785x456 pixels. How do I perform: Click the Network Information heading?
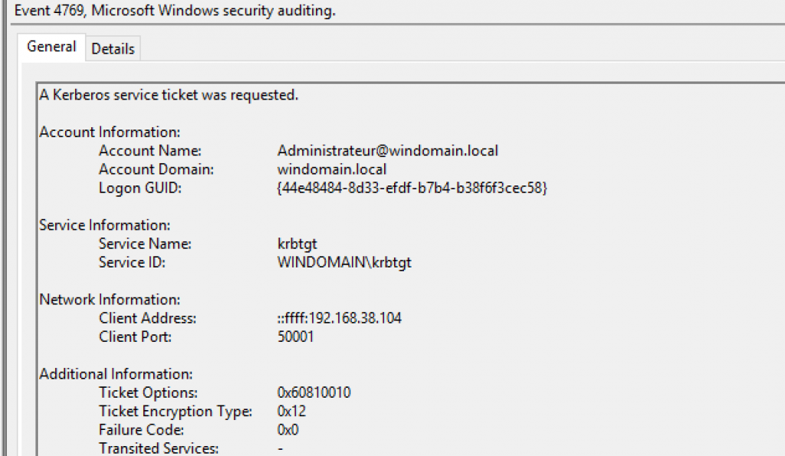[x=110, y=300]
